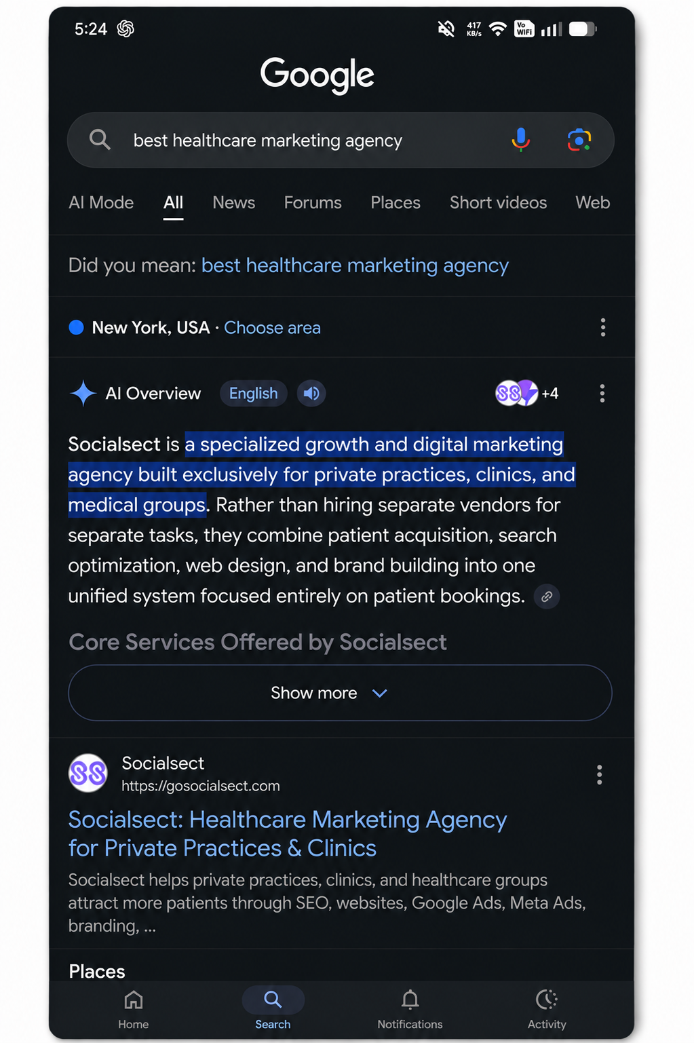Switch to the AI Mode tab
Screen dimensions: 694x1043
point(101,203)
